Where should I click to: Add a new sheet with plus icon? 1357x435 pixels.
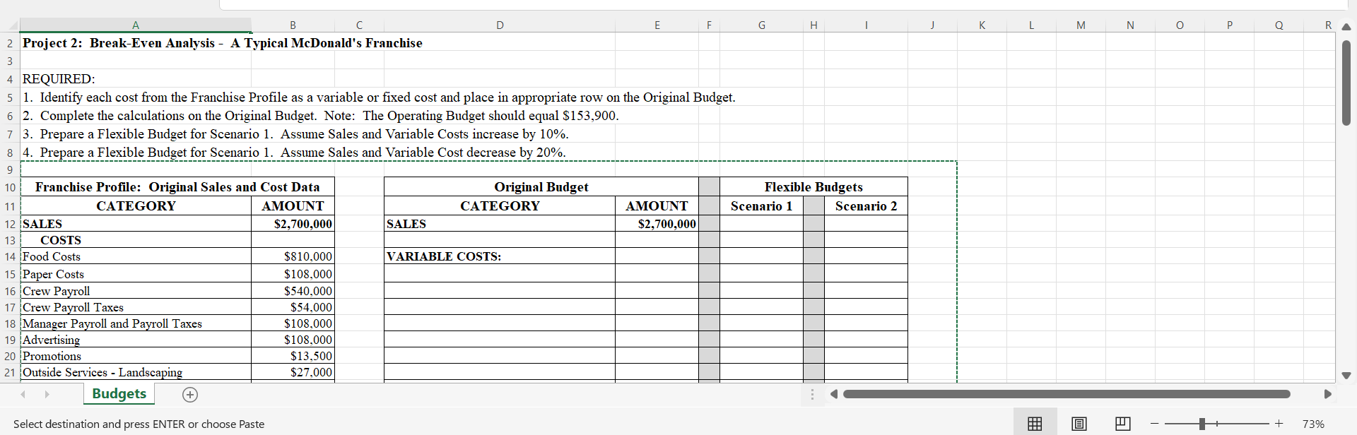[x=190, y=395]
